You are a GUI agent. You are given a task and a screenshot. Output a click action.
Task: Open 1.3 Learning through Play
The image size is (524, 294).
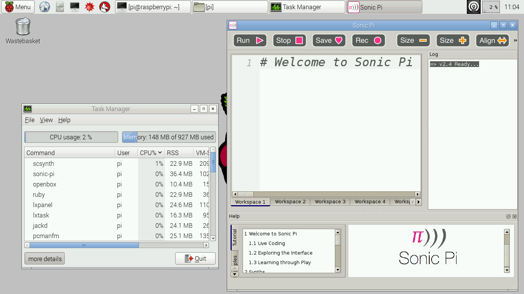(x=280, y=262)
